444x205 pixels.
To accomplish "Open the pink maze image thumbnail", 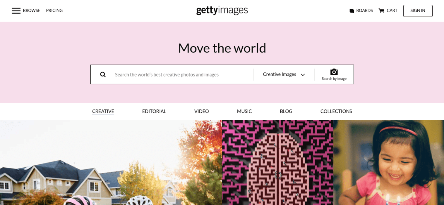I will click(277, 162).
